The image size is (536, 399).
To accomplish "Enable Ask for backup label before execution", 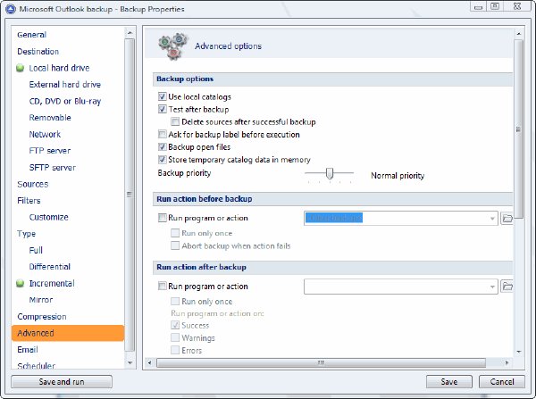I will tap(162, 134).
